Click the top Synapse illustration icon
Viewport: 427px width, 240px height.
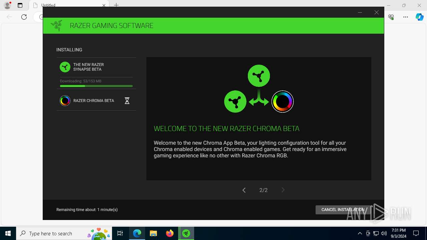click(259, 76)
